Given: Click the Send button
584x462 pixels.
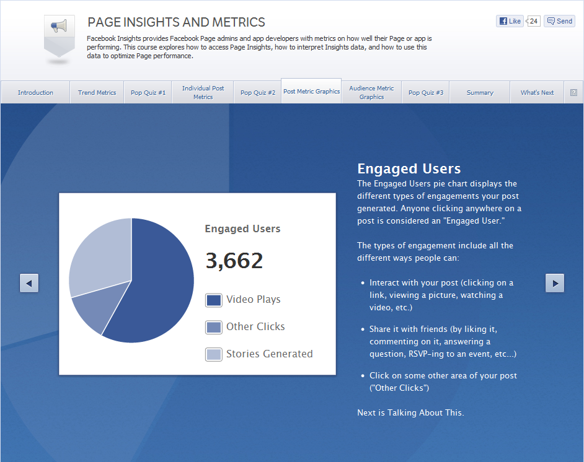Looking at the screenshot, I should pos(559,21).
